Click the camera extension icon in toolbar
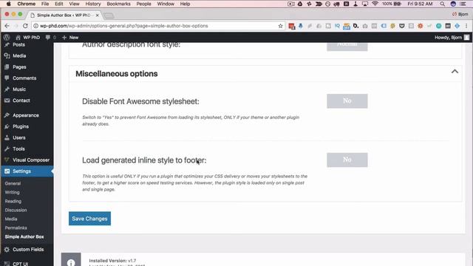 coord(365,26)
